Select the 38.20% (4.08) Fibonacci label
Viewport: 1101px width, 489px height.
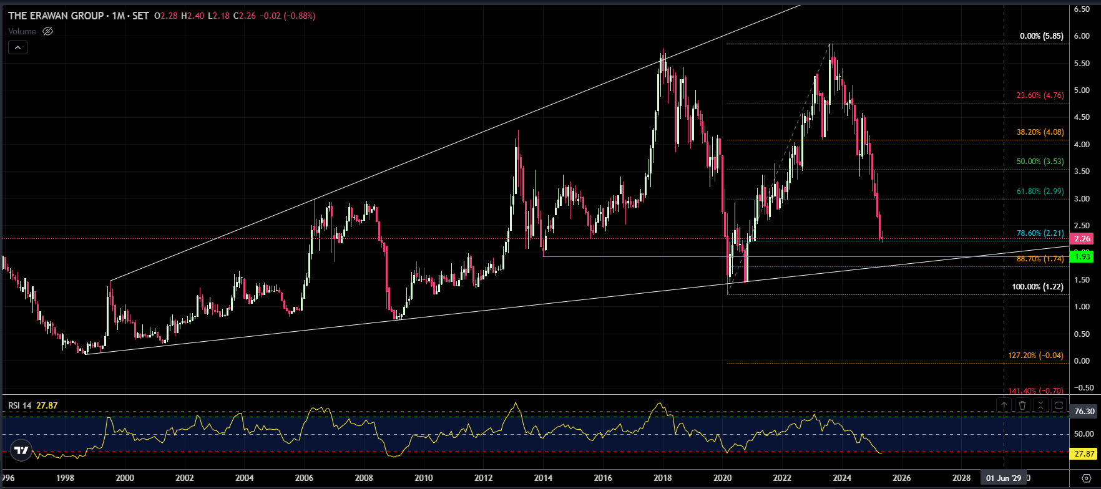coord(1040,132)
